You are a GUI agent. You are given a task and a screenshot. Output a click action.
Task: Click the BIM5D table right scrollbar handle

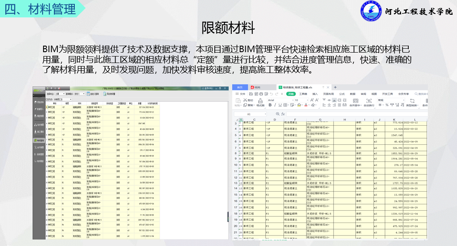pos(227,217)
